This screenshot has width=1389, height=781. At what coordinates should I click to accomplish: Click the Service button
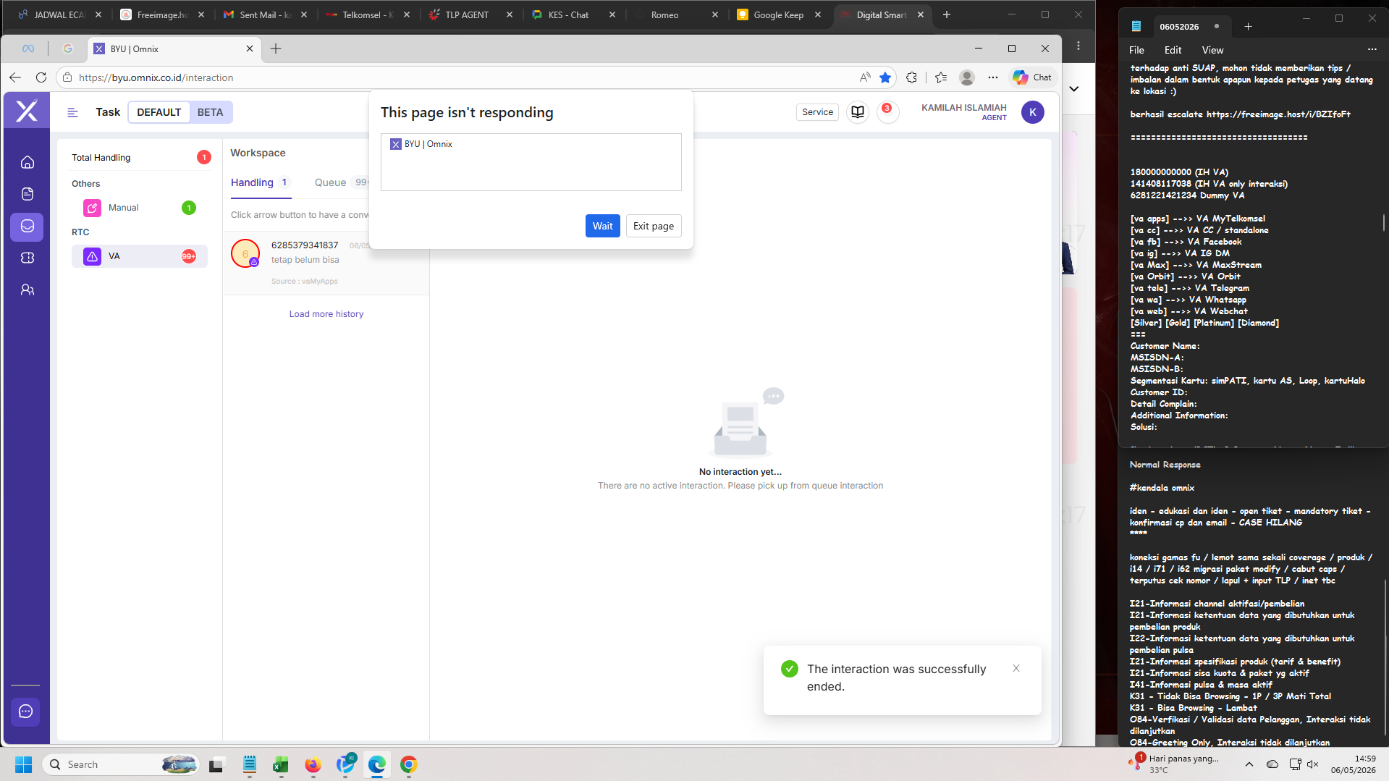[817, 112]
